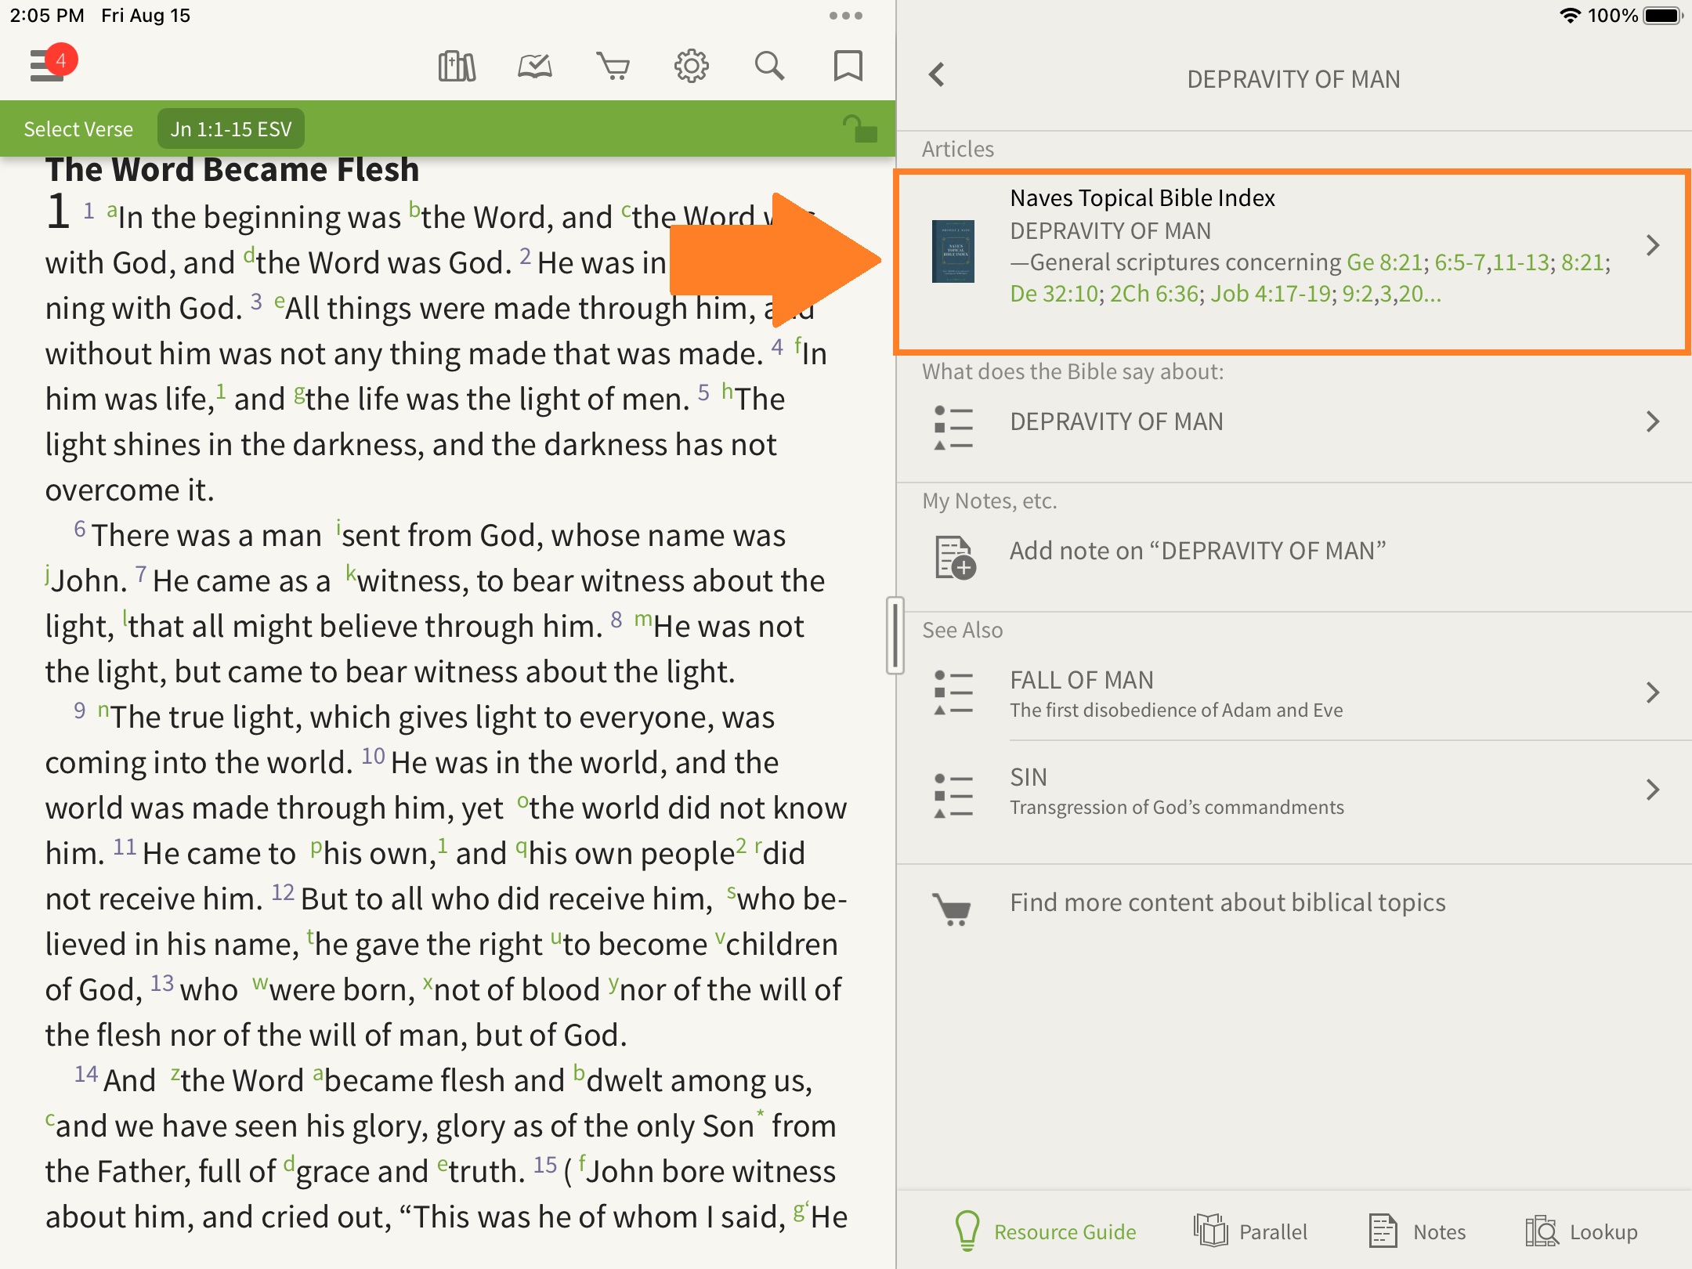
Task: Expand the FALL OF MAN topic
Action: [1292, 692]
